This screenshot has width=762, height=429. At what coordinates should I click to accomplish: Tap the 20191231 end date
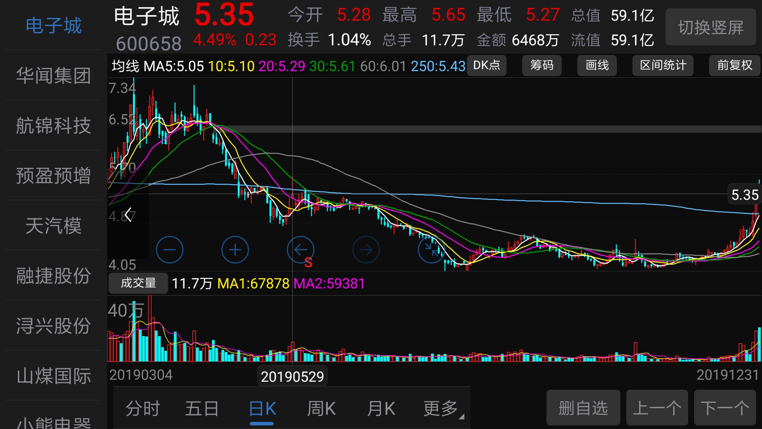(x=728, y=375)
